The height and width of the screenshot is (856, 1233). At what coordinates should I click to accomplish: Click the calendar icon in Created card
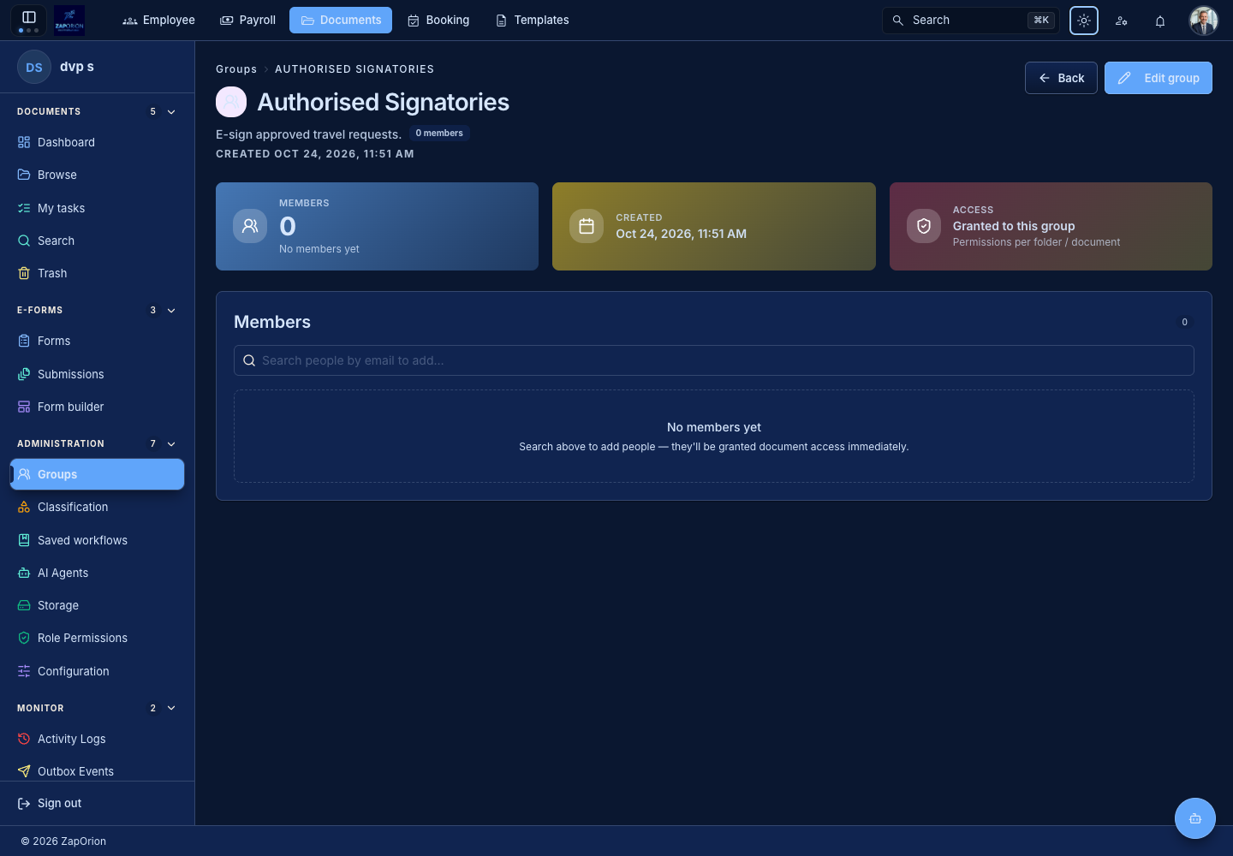click(587, 226)
